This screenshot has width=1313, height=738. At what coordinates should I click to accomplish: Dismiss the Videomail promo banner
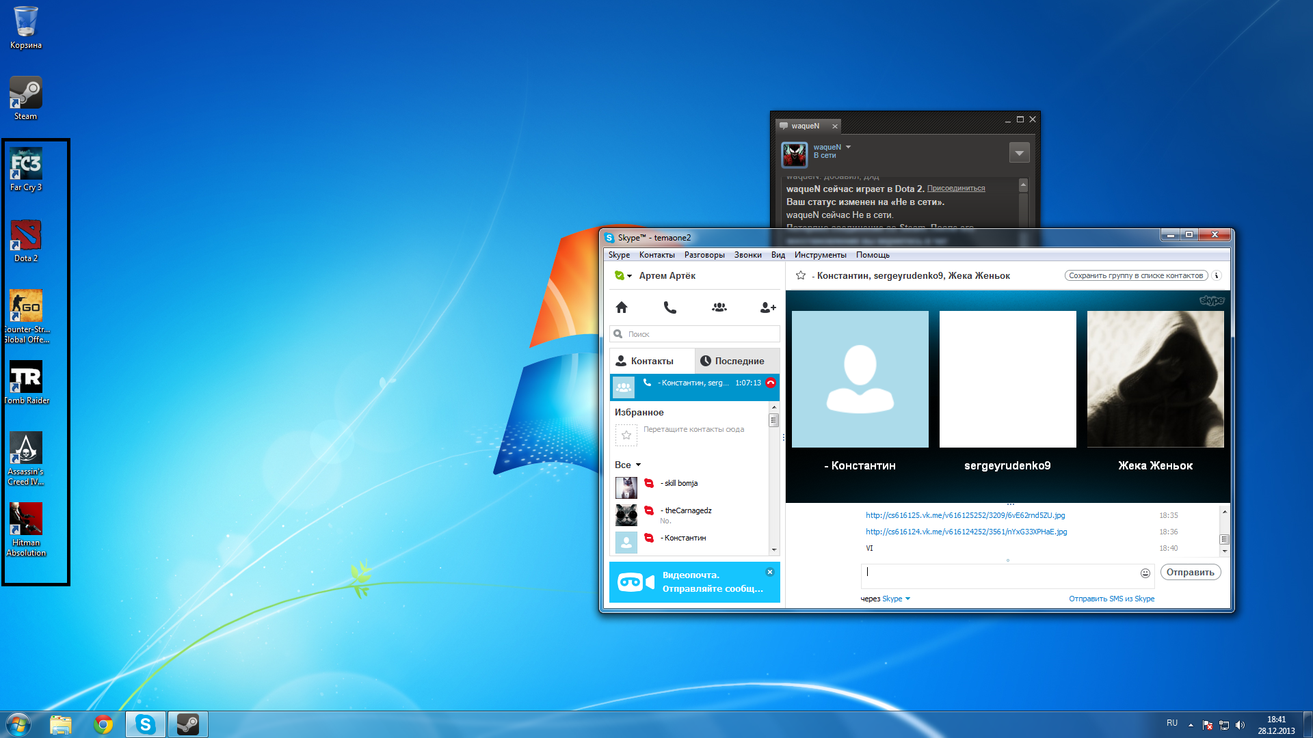(x=770, y=572)
